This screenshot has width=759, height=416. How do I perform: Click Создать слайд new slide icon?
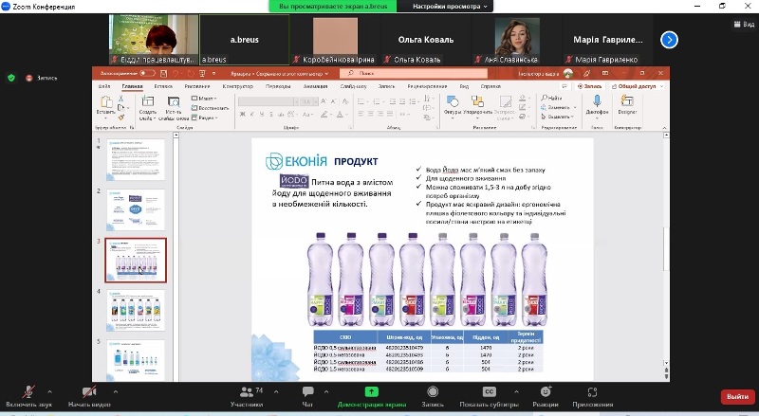tap(147, 101)
